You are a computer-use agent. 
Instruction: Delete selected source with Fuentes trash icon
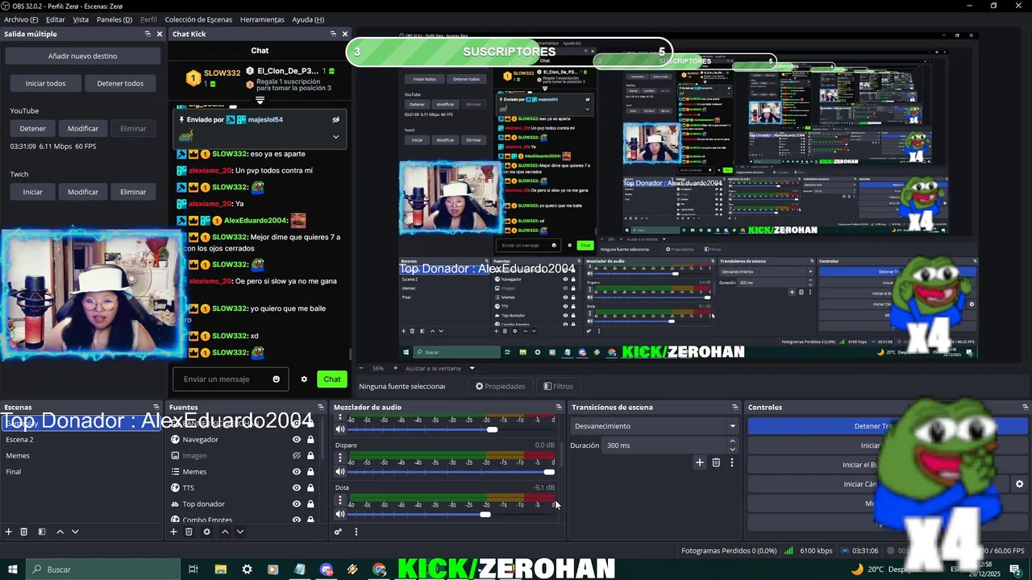pyautogui.click(x=189, y=532)
